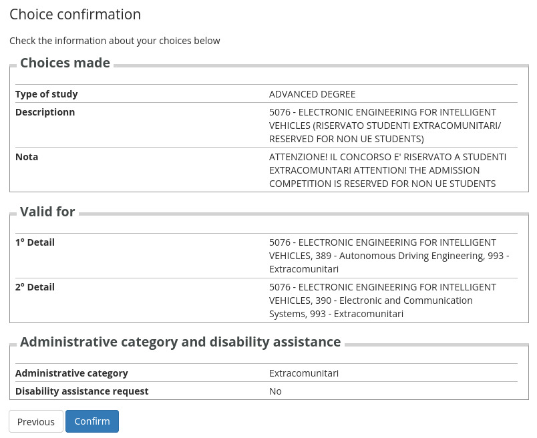Click the 'Check the information' instruction text
This screenshot has height=438, width=537.
(x=114, y=41)
